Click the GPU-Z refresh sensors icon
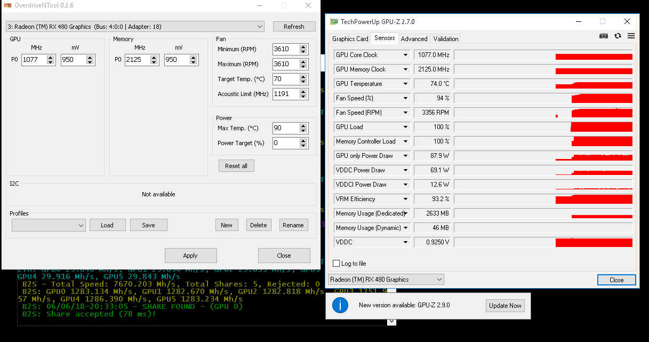 618,36
